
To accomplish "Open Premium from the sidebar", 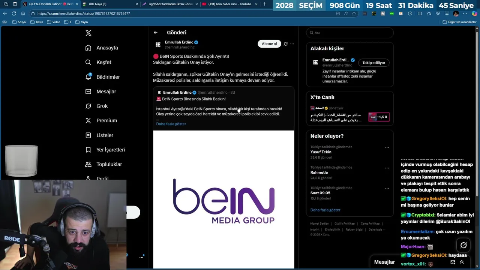I will pyautogui.click(x=101, y=120).
